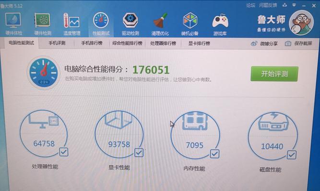
Task: Click the processor monitor icon in circle
Action: click(x=44, y=120)
